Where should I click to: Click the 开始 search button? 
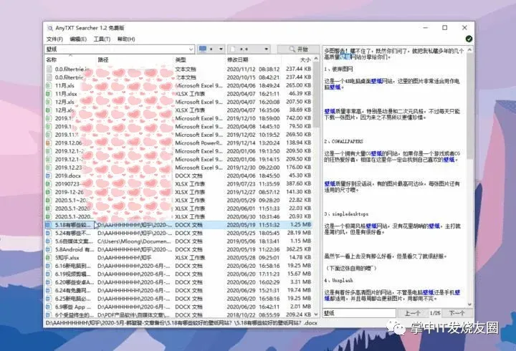click(298, 49)
